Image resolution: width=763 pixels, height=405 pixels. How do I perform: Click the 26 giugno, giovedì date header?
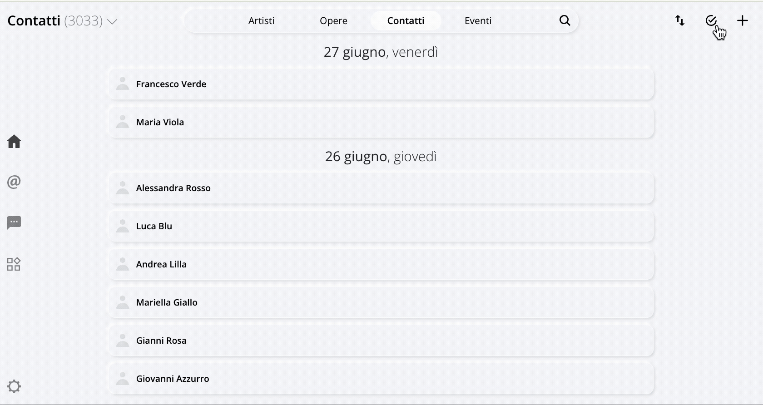[381, 157]
